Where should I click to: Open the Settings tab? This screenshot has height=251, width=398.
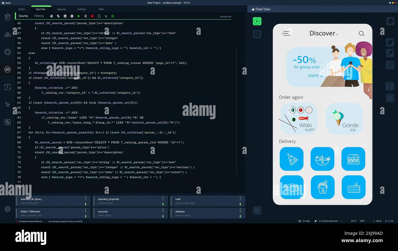pos(81,9)
